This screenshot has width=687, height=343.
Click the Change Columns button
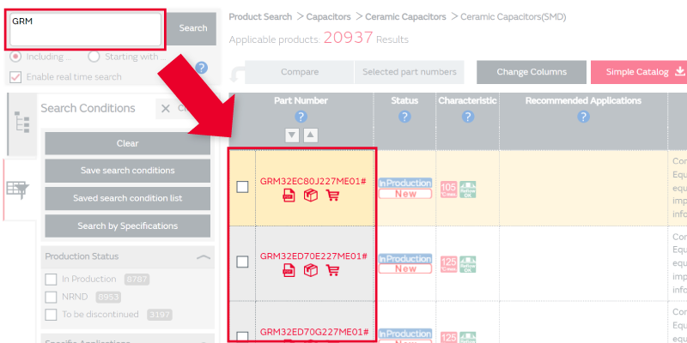tap(531, 72)
